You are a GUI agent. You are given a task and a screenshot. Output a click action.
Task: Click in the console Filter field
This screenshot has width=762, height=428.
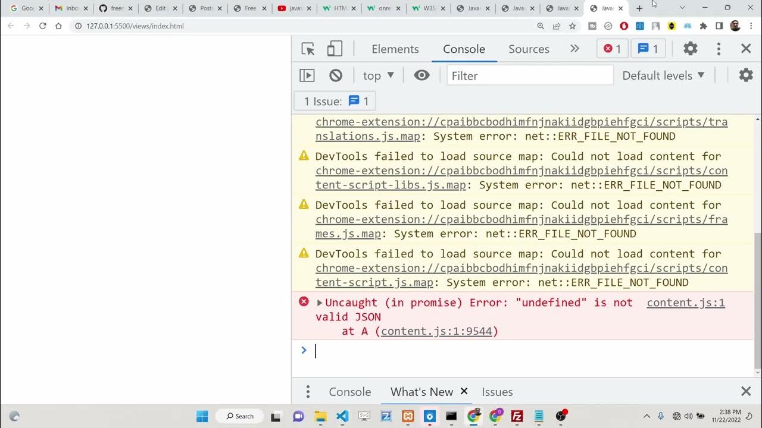(530, 75)
